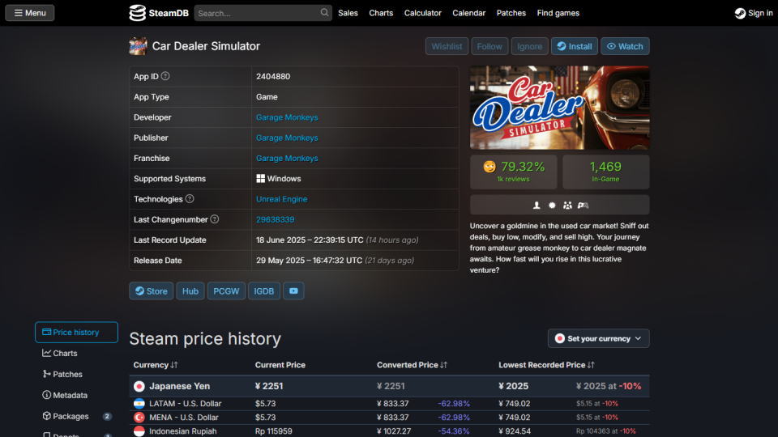This screenshot has height=437, width=778.
Task: Click Sign in with Steam
Action: pos(753,13)
